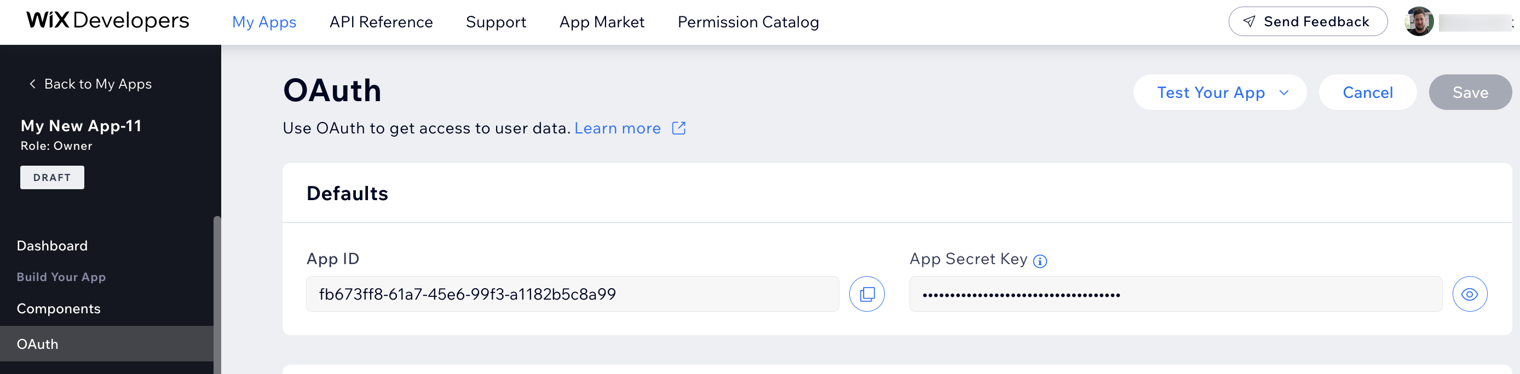Viewport: 1520px width, 374px height.
Task: Open the user profile avatar
Action: 1419,22
